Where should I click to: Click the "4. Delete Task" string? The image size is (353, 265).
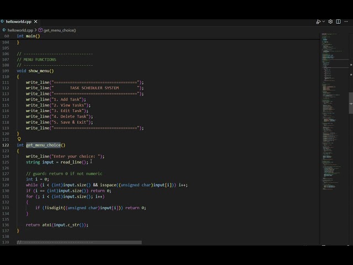click(x=70, y=116)
